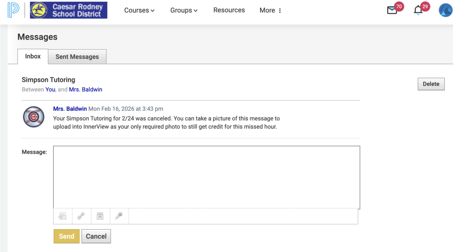
Task: Click the PowerSchool logo icon
Action: [x=13, y=10]
